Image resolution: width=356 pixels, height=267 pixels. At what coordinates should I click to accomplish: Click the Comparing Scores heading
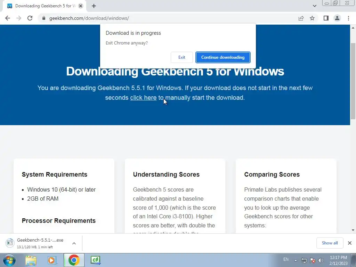click(272, 175)
